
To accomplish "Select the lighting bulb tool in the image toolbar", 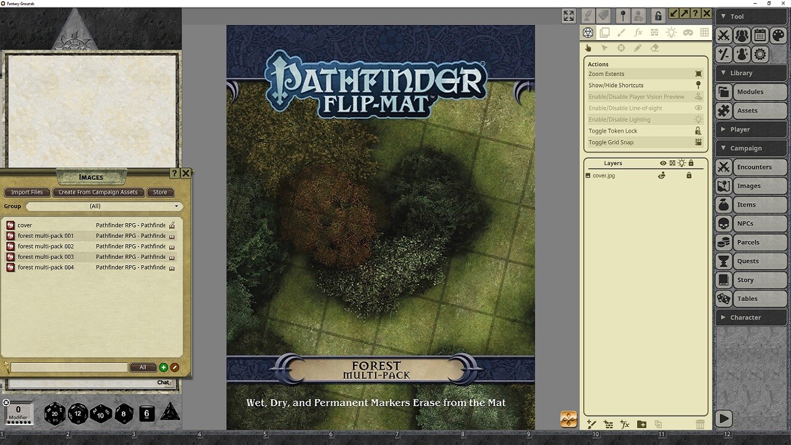I will point(672,32).
